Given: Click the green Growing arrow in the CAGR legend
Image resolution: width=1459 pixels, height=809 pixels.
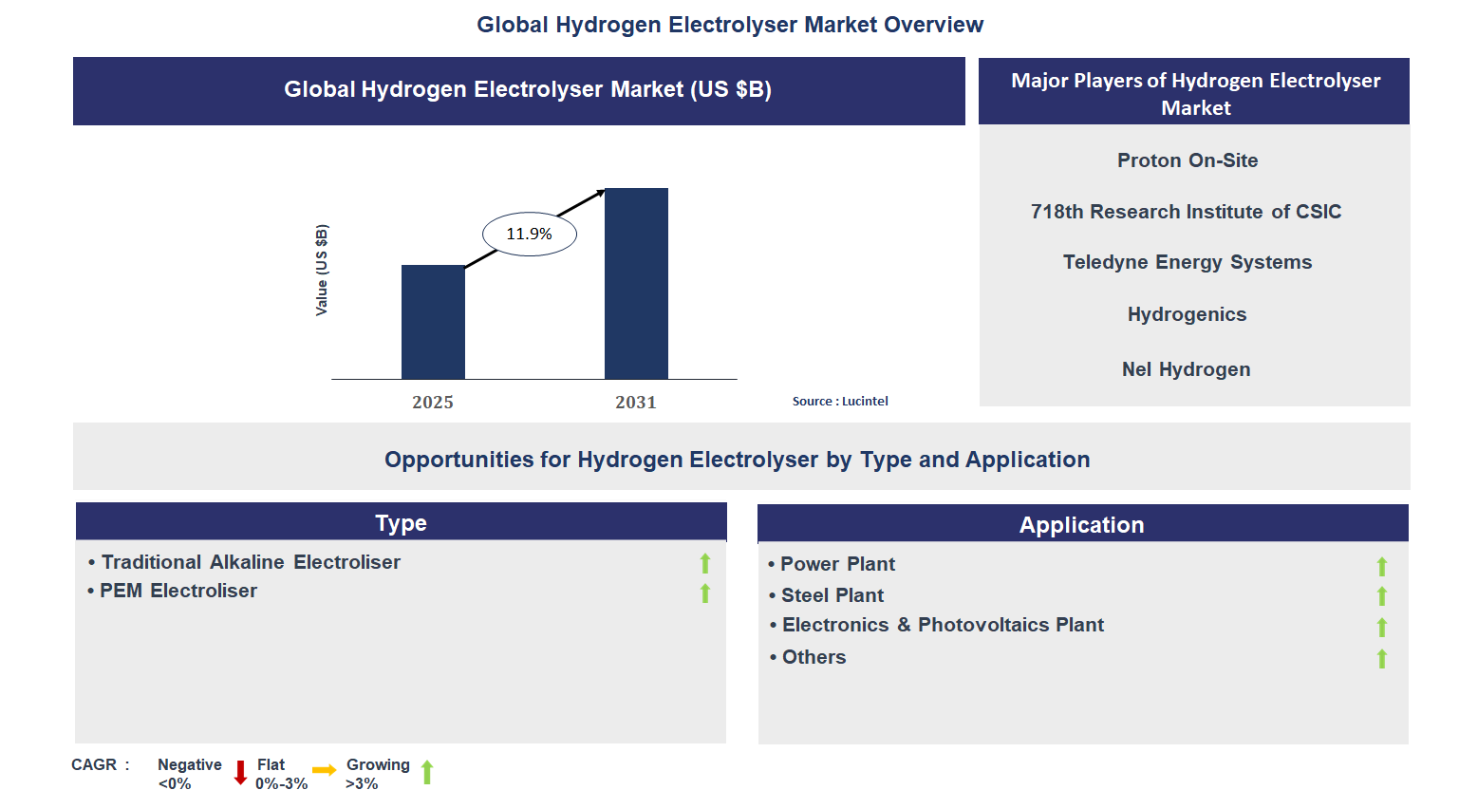Looking at the screenshot, I should pyautogui.click(x=427, y=772).
